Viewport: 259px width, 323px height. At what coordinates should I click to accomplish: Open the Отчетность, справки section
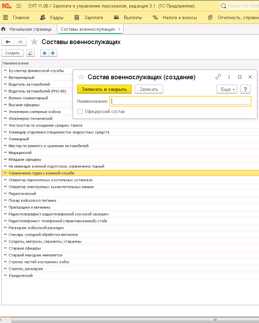tap(233, 18)
